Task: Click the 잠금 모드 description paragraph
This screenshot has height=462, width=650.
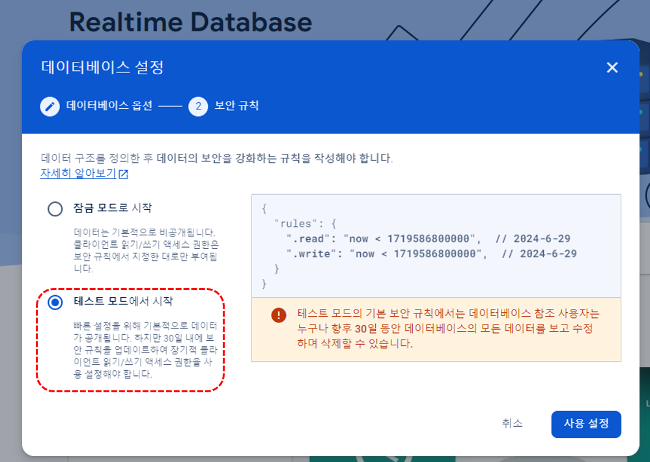Action: (146, 250)
